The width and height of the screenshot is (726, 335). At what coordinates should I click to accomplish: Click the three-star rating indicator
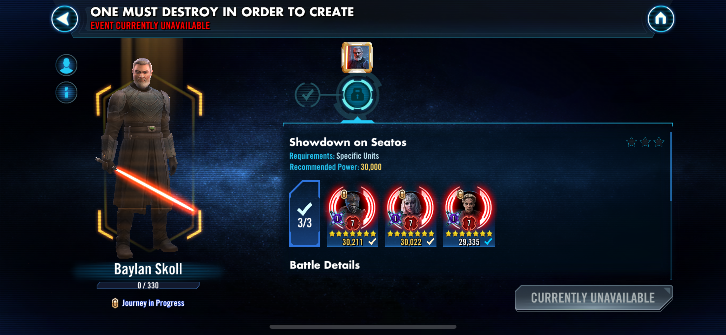click(x=645, y=142)
